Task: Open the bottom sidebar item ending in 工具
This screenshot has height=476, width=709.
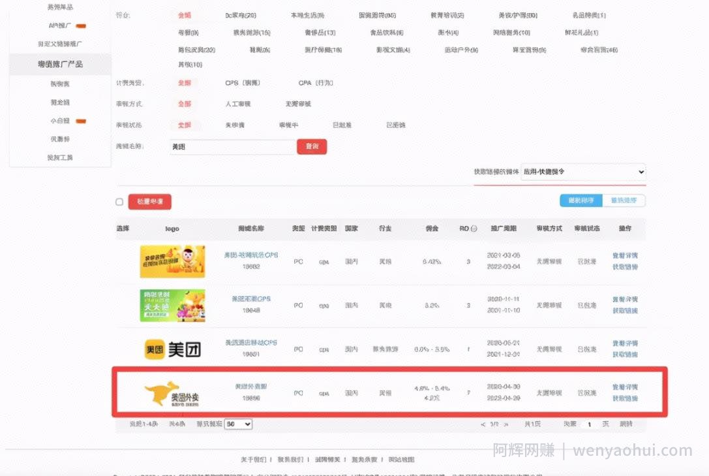Action: pyautogui.click(x=60, y=157)
